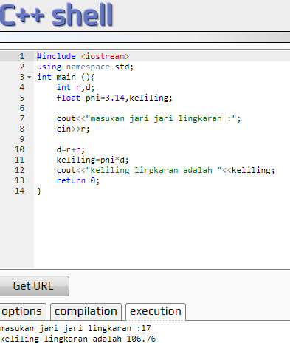Open the compilation tab
Image resolution: width=290 pixels, height=360 pixels.
coord(86,311)
